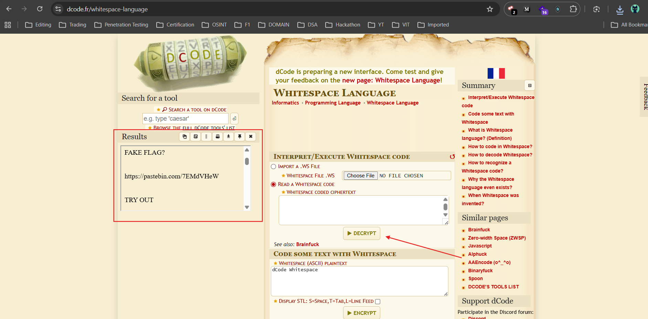
Task: Open the lens screenshot search icon
Action: (596, 9)
